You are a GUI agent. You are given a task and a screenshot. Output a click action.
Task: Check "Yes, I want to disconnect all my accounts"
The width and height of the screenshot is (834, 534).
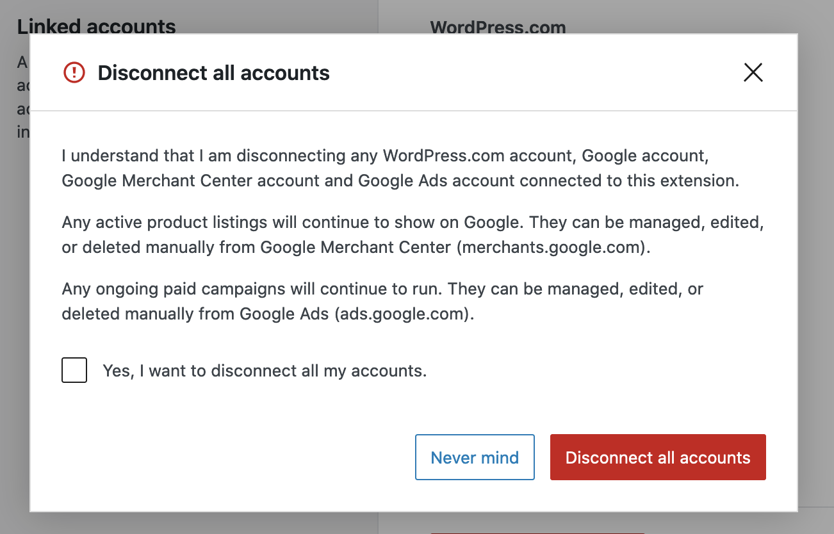pyautogui.click(x=74, y=370)
